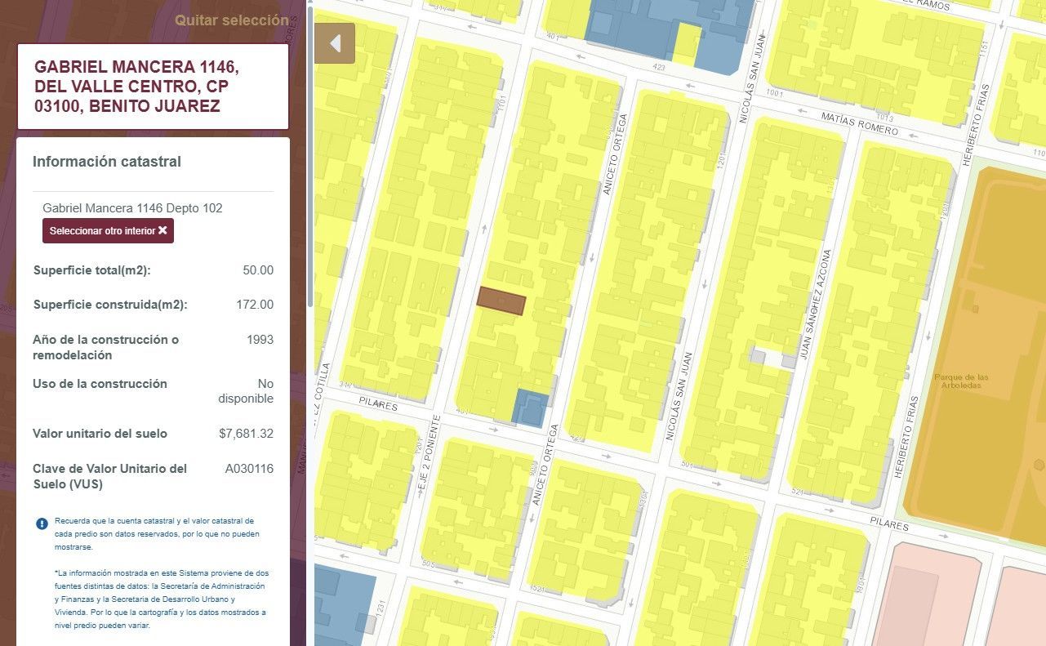
Task: Click the construction year value 1993
Action: point(260,340)
